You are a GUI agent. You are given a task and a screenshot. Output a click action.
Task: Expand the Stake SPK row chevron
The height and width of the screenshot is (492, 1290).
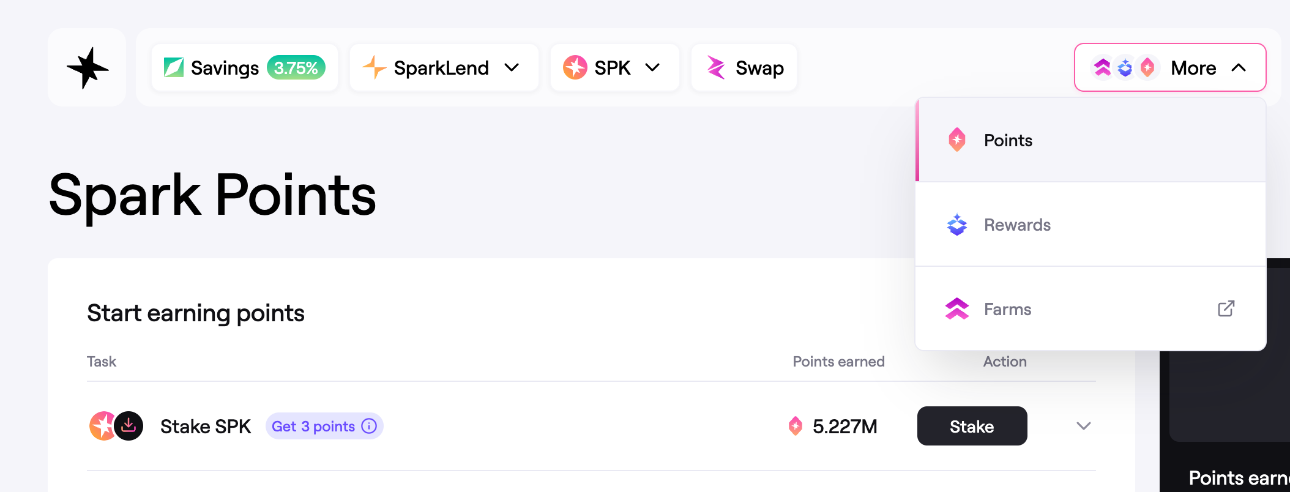pyautogui.click(x=1083, y=426)
